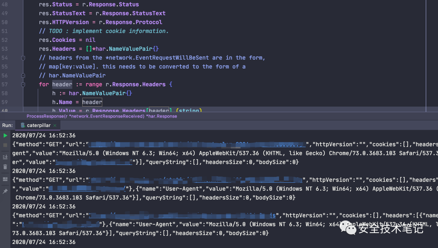Click the TODO implement cookie information comment
Image resolution: width=438 pixels, height=248 pixels.
click(x=104, y=31)
